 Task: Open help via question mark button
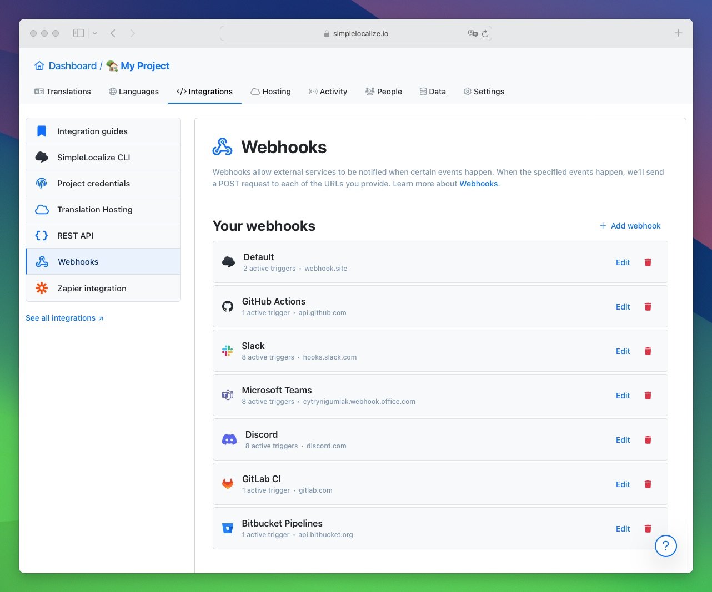(665, 546)
